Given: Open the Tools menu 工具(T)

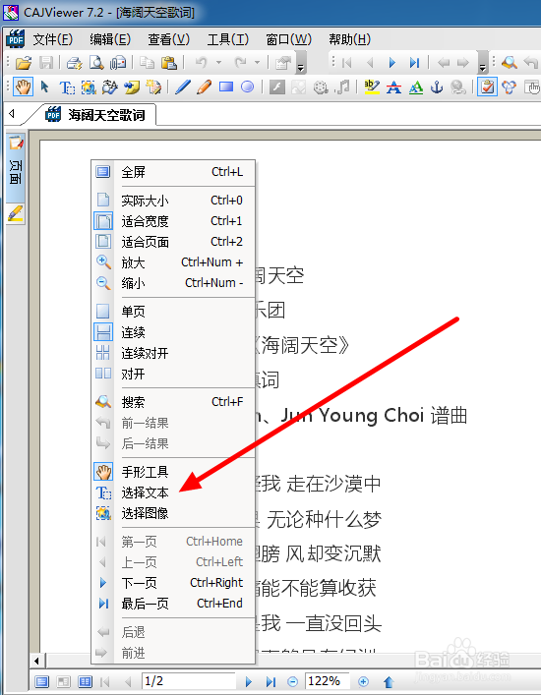Looking at the screenshot, I should click(x=228, y=40).
